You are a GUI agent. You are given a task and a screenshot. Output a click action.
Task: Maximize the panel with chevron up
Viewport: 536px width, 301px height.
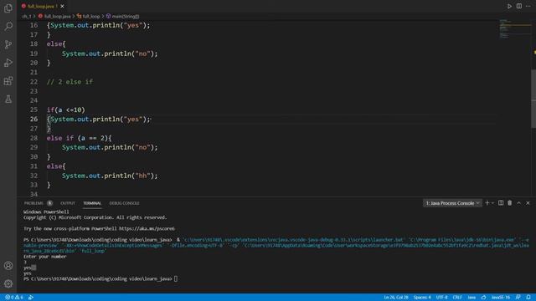pyautogui.click(x=519, y=203)
